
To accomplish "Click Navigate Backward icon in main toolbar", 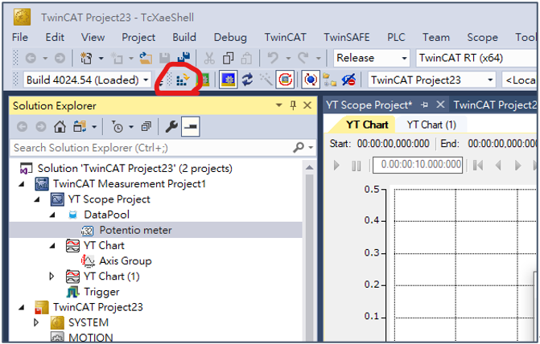I will point(31,58).
